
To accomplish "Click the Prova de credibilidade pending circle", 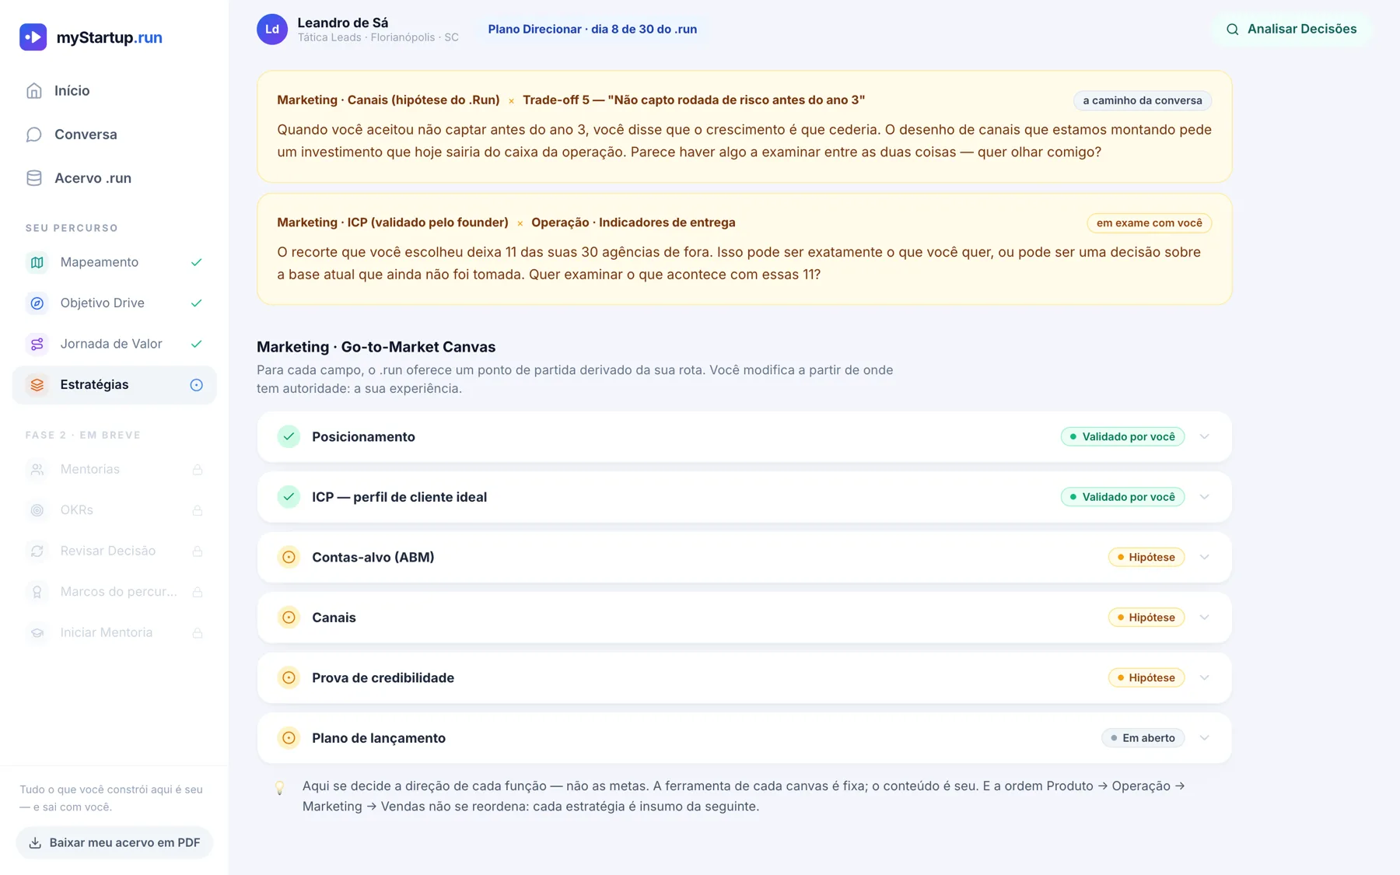I will coord(289,678).
